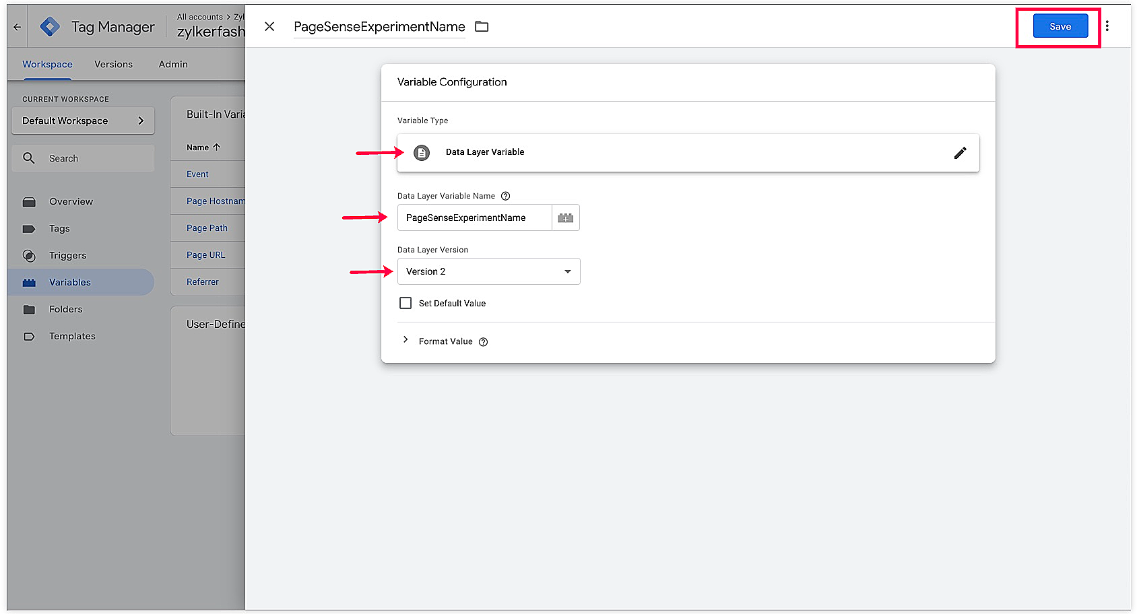Open the Referrer variable link
Image resolution: width=1137 pixels, height=614 pixels.
pos(203,282)
